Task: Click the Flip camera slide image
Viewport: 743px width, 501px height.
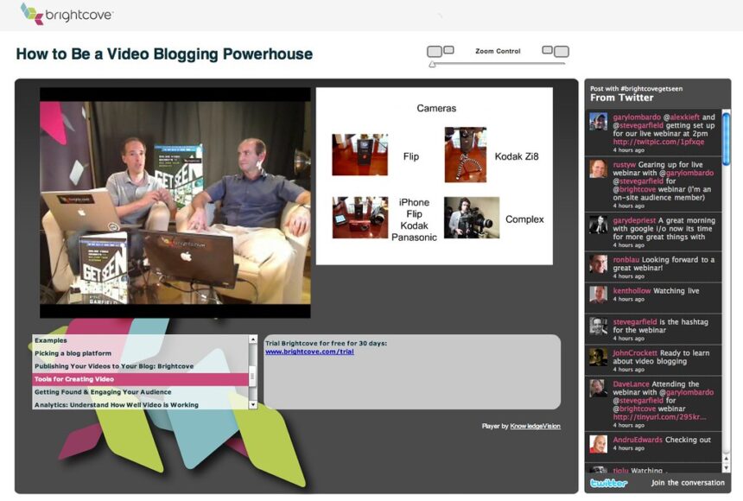Action: point(359,155)
